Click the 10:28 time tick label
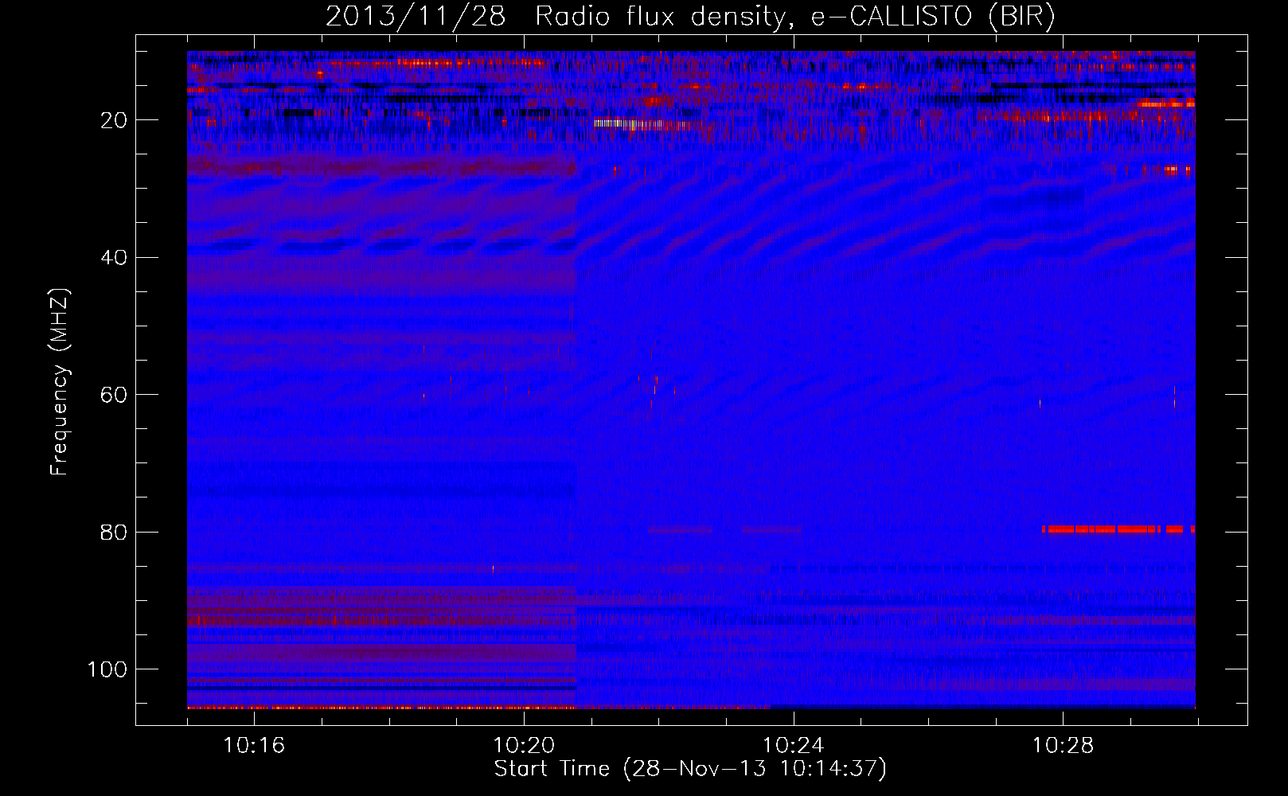The height and width of the screenshot is (796, 1288). tap(1064, 745)
